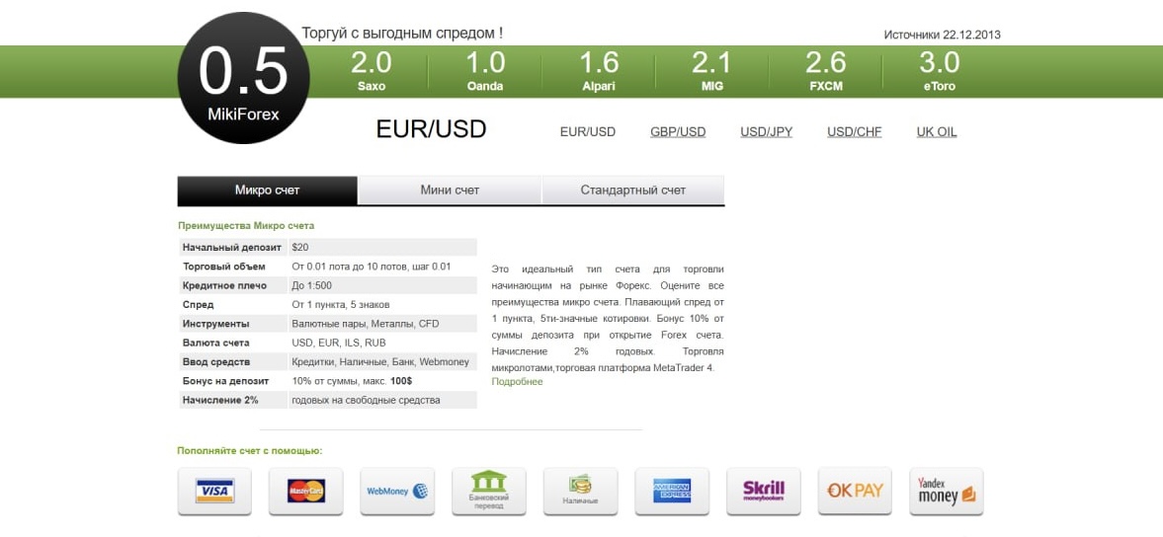The height and width of the screenshot is (537, 1163).
Task: Open the Подробнее link
Action: (517, 381)
